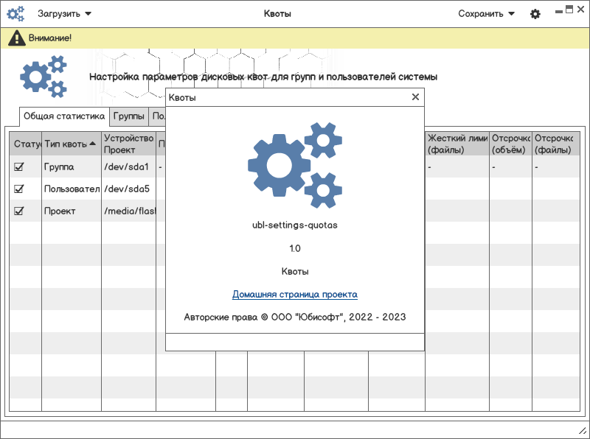Toggle the Пользователь row status checkbox
The width and height of the screenshot is (590, 439).
[19, 189]
